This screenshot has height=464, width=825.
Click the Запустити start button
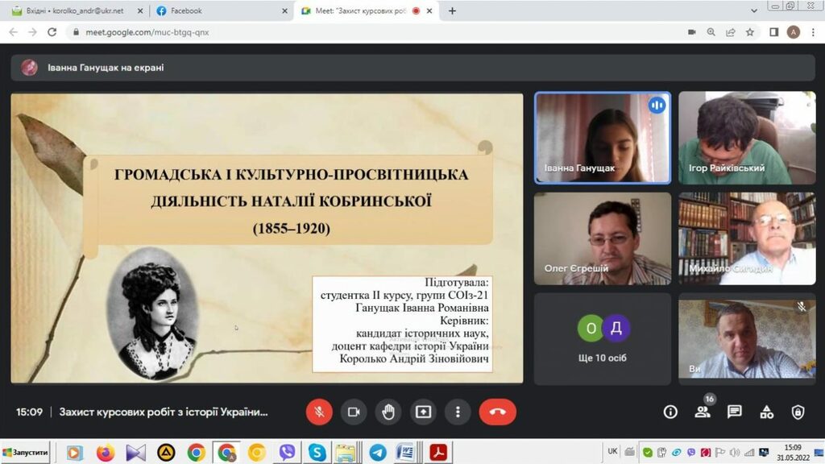coord(26,453)
